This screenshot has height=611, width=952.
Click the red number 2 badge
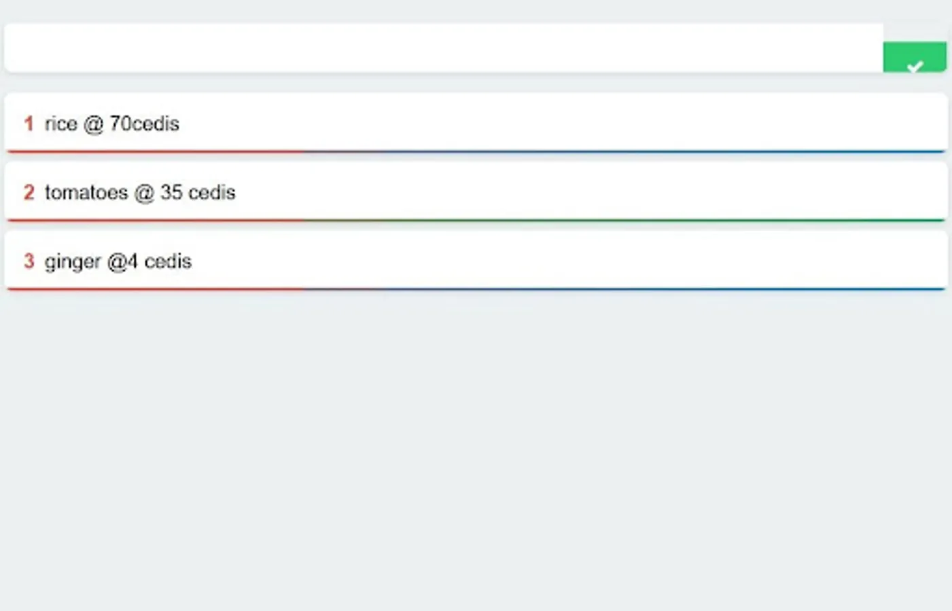coord(29,192)
